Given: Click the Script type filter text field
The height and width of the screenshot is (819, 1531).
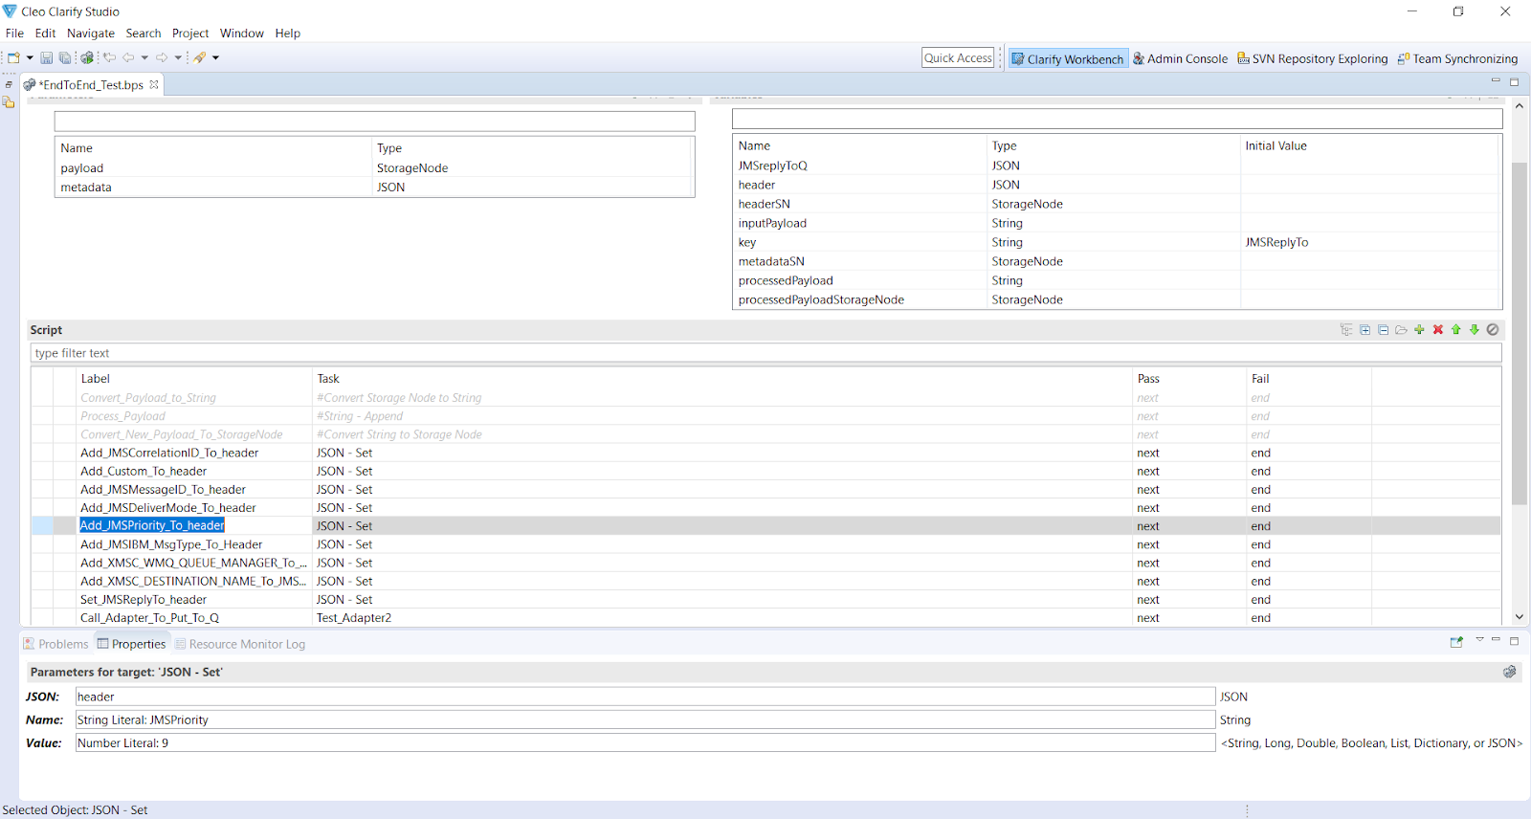Looking at the screenshot, I should click(765, 353).
